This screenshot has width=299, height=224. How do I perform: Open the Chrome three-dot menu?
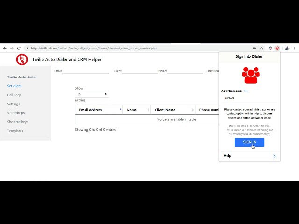(x=294, y=49)
